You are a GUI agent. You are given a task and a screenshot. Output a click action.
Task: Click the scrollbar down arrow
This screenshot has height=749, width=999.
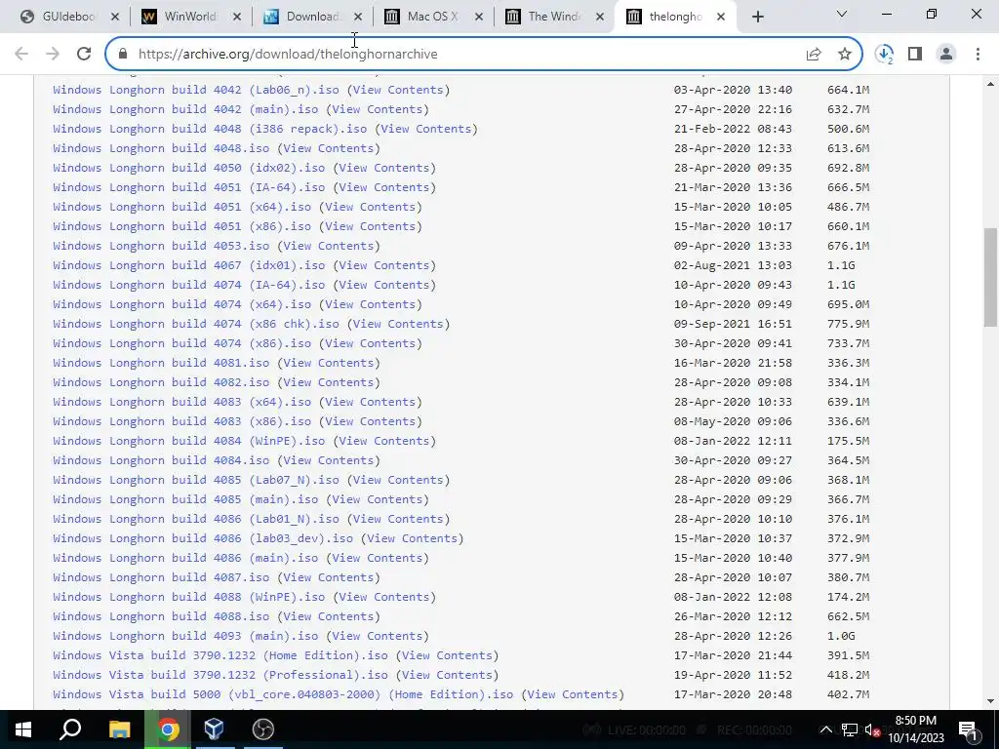tap(990, 701)
